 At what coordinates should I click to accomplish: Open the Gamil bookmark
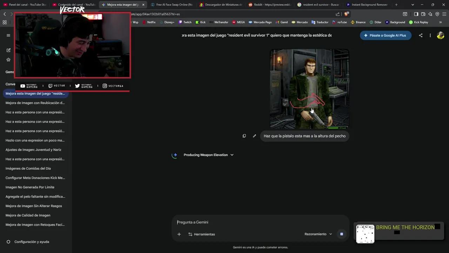click(x=282, y=22)
